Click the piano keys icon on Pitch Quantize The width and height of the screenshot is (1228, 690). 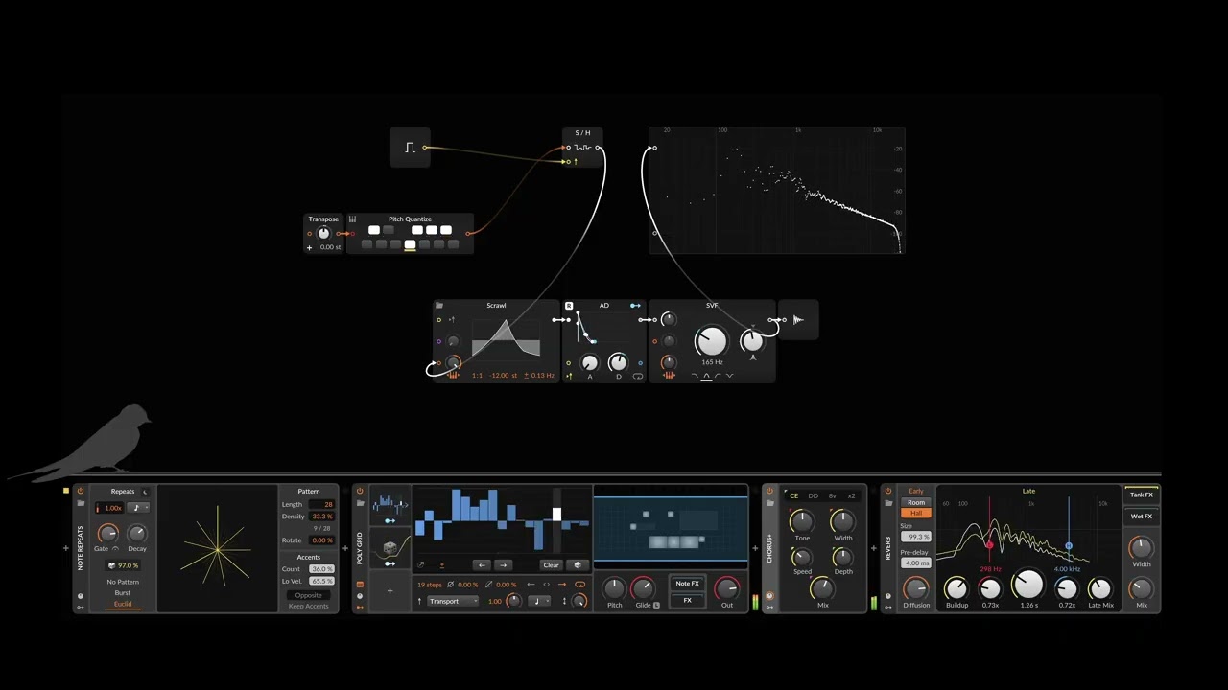coord(352,219)
